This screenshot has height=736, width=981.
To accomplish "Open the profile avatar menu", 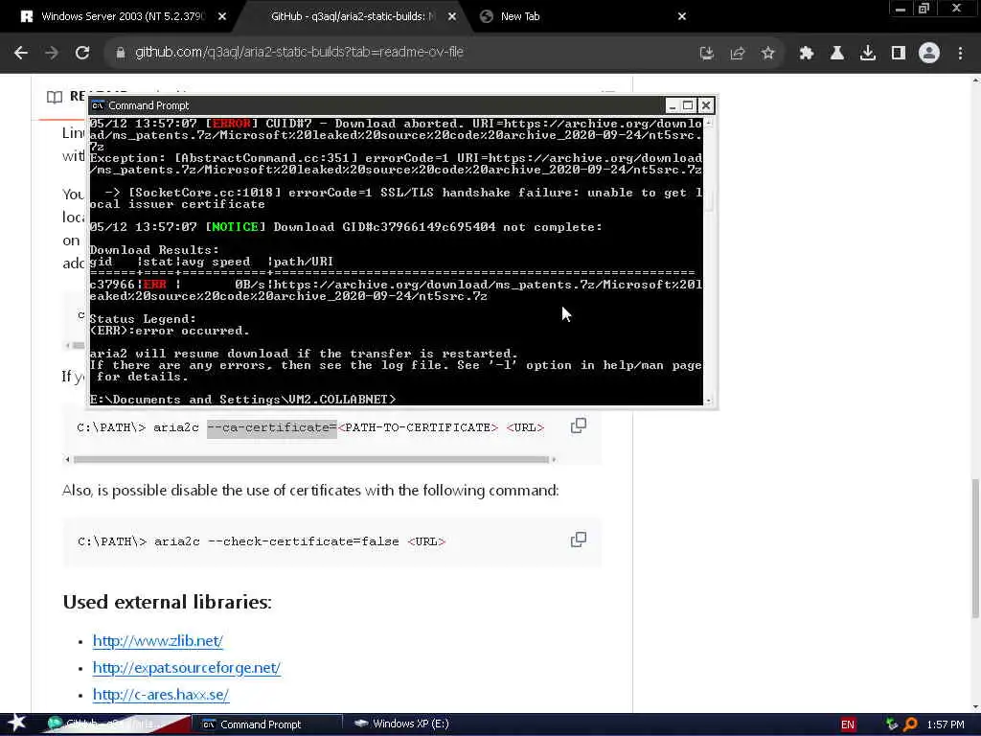I will coord(929,54).
